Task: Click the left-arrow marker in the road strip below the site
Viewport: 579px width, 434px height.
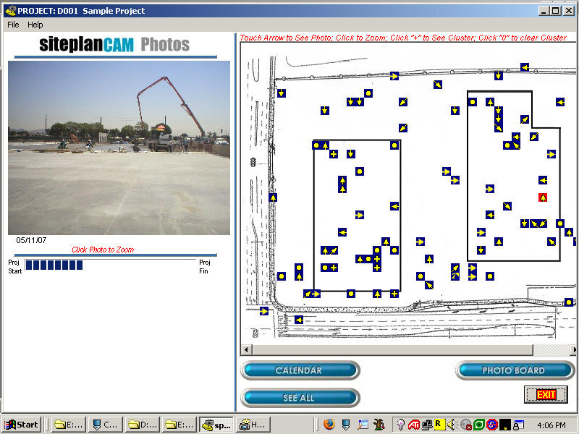Action: 299,320
